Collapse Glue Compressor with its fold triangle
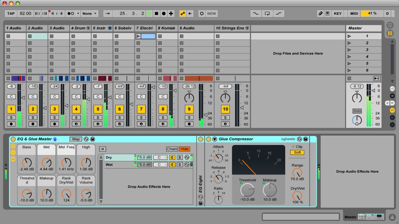 pyautogui.click(x=215, y=139)
